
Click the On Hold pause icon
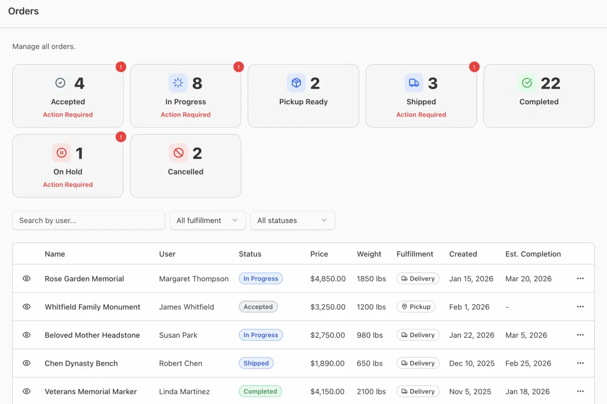pos(61,152)
